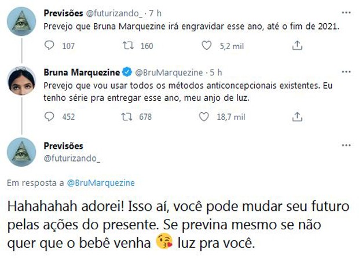Open more options on first Previsões tweet
Viewport: 359px width, 260px height.
(x=346, y=12)
